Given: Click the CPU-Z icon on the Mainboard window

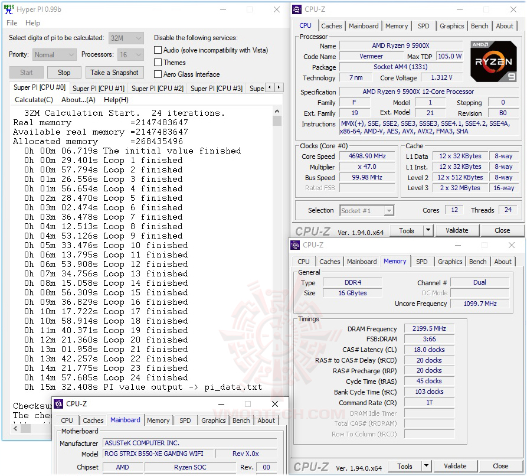Looking at the screenshot, I should 58,403.
